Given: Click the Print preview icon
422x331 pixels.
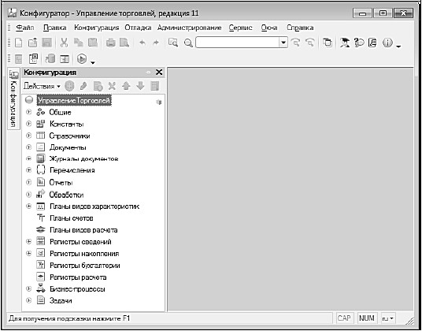Looking at the screenshot, I should point(124,43).
